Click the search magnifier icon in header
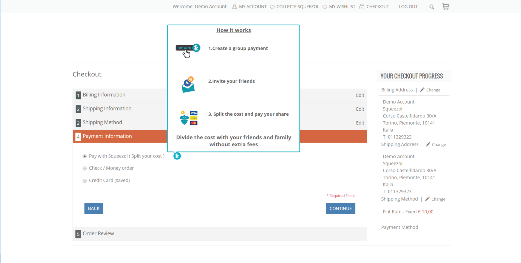This screenshot has height=263, width=521. coord(432,7)
